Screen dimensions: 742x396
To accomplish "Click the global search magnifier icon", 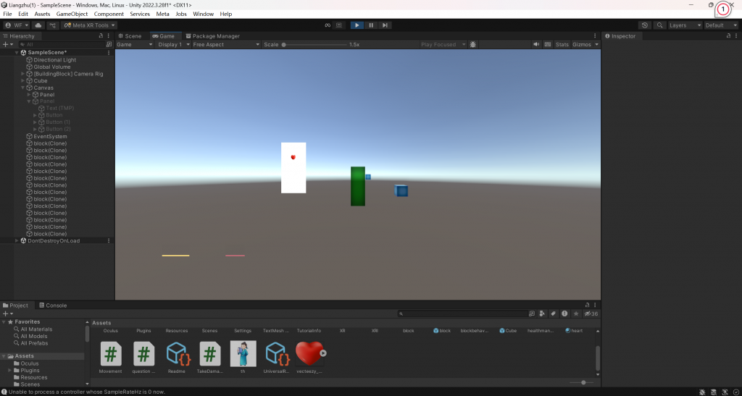I will pyautogui.click(x=659, y=25).
